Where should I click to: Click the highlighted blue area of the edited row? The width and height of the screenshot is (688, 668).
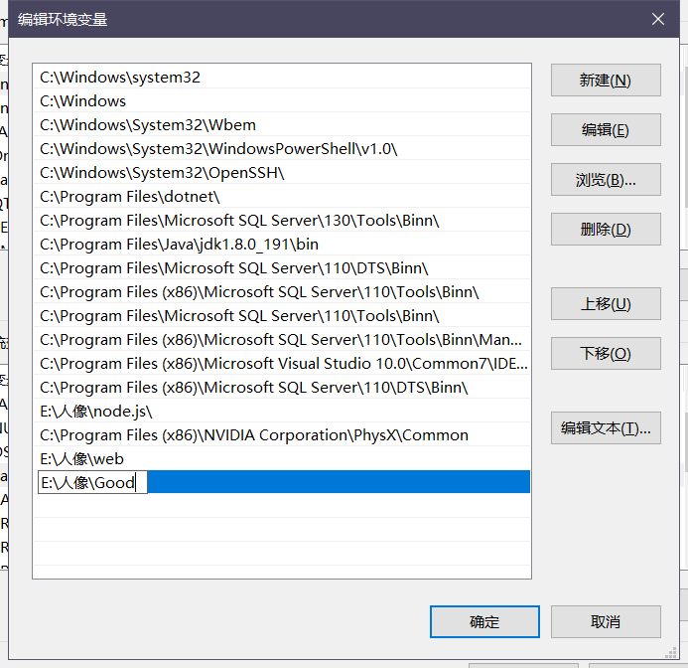(x=339, y=482)
